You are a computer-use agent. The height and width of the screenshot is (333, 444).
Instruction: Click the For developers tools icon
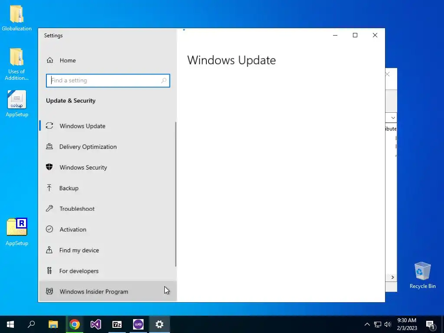(x=49, y=271)
